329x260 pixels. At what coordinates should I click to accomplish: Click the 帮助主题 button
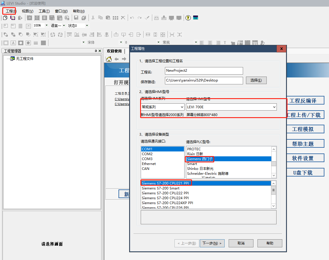306,144
